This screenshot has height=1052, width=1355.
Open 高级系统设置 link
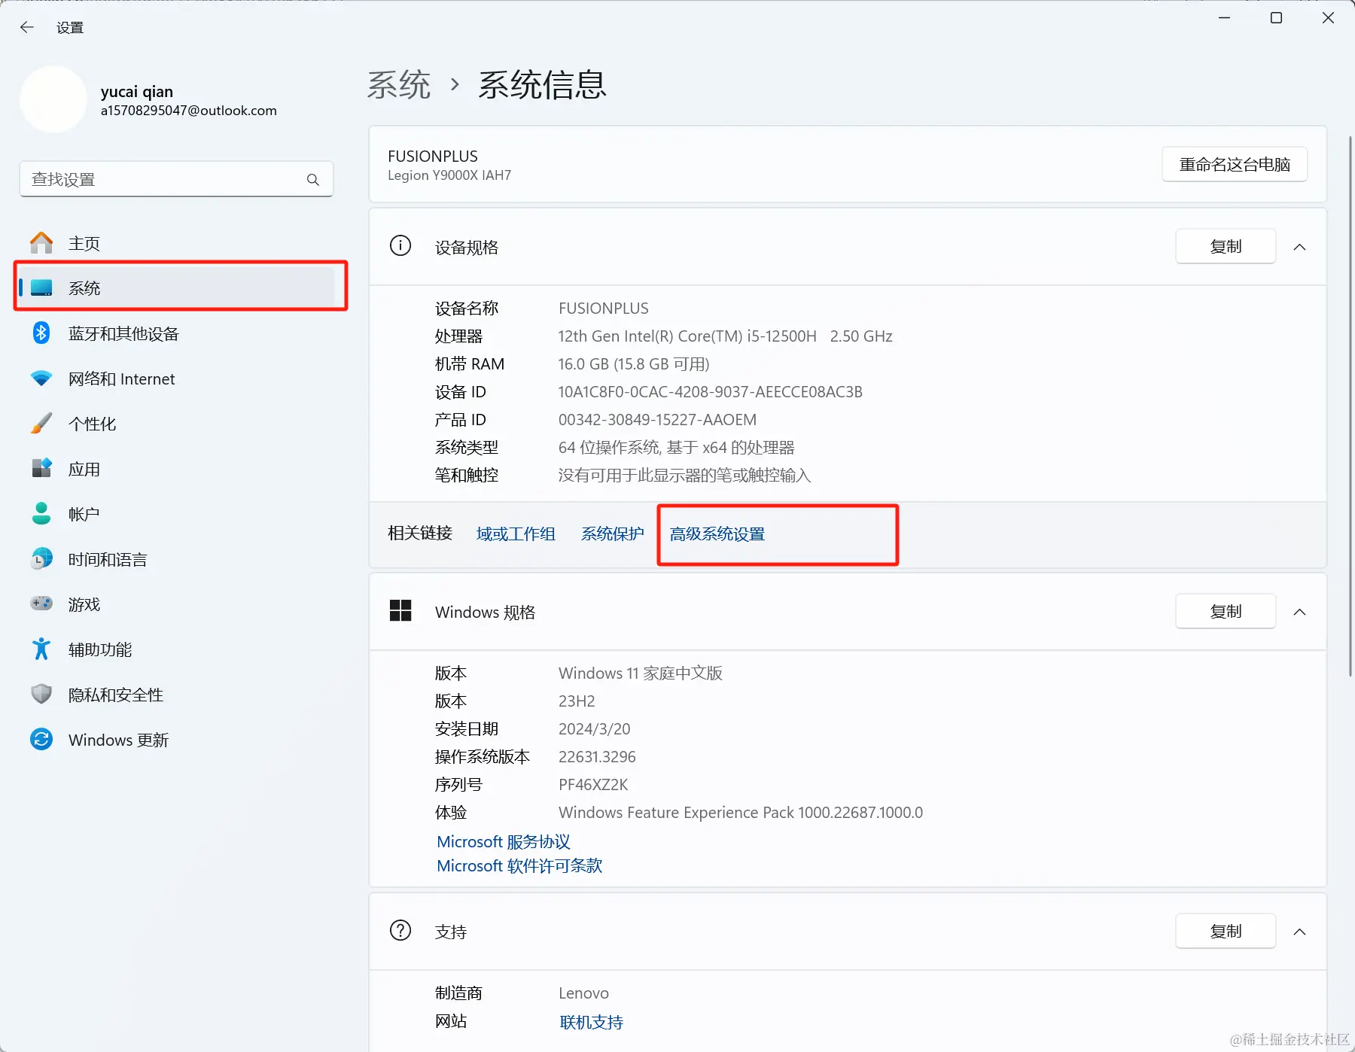(717, 534)
